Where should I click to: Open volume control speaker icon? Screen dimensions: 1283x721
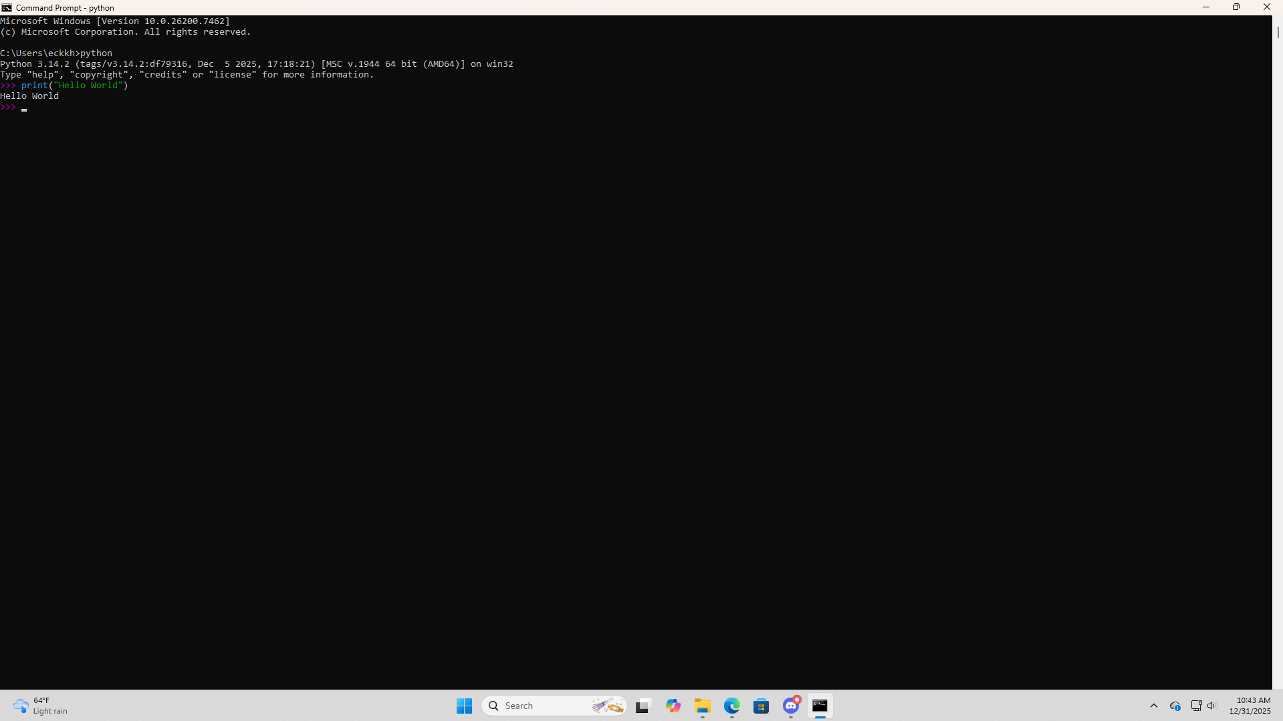(x=1211, y=706)
